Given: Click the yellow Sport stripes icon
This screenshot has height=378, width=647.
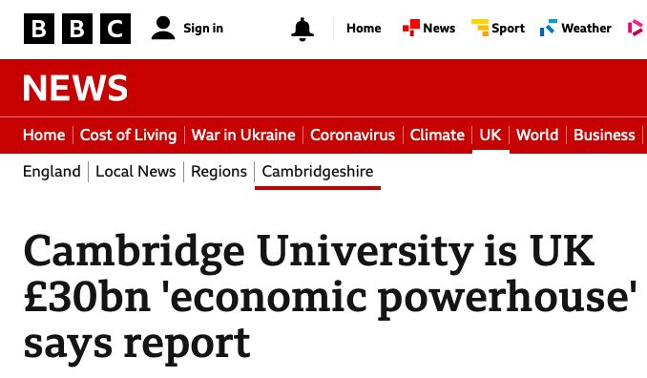Looking at the screenshot, I should point(480,28).
